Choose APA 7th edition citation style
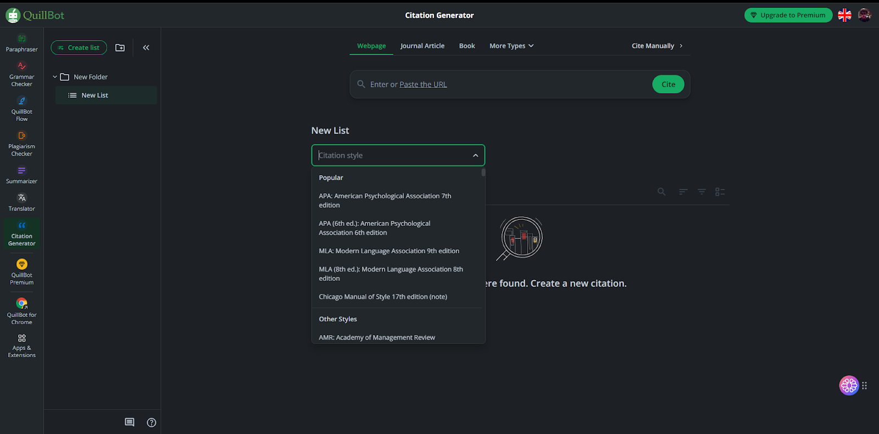The image size is (879, 434). [397, 201]
